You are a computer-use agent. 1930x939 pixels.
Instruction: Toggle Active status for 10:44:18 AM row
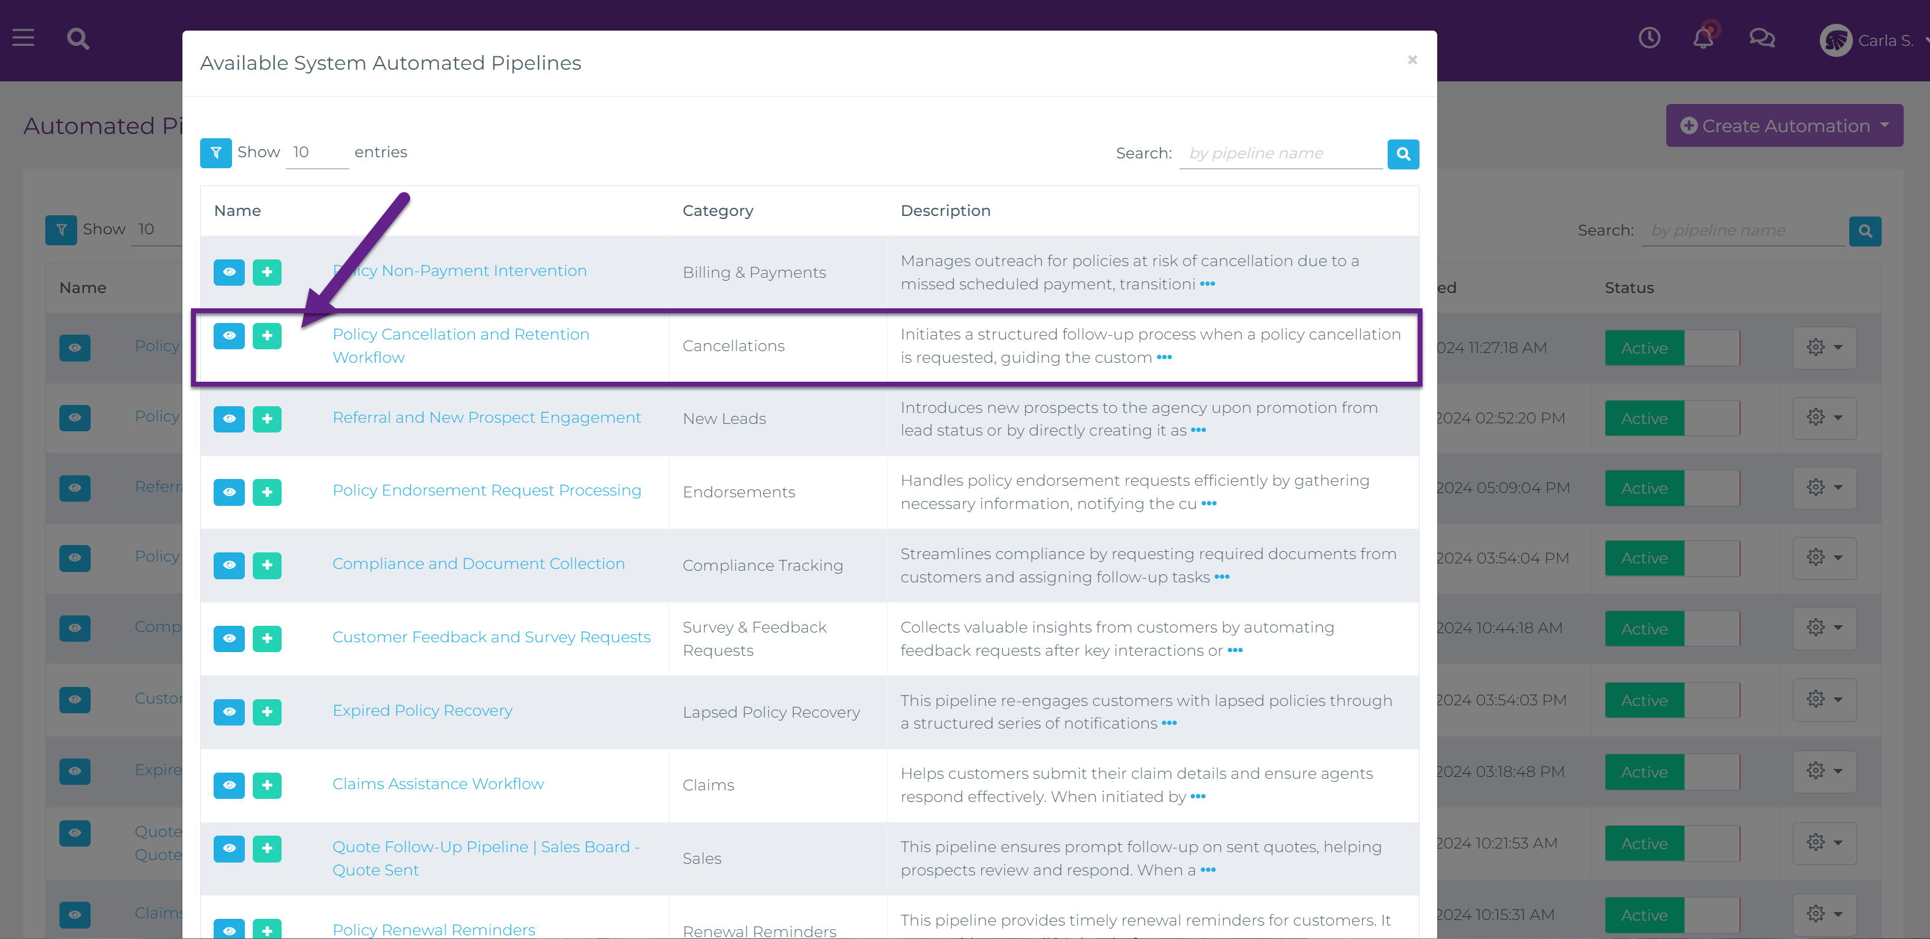[x=1672, y=629]
